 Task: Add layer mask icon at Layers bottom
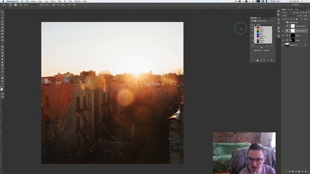(293, 172)
